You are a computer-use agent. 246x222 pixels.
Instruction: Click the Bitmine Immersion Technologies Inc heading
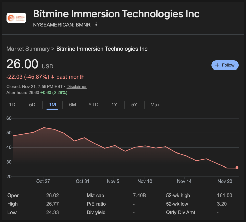click(116, 14)
